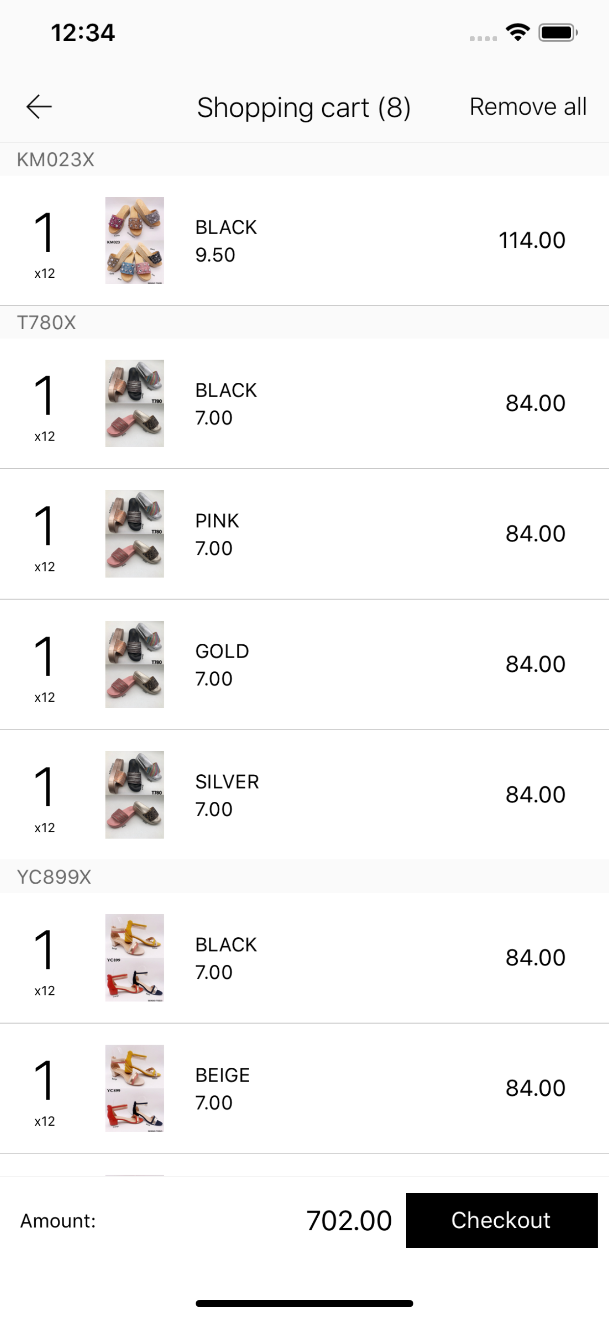Change quantity of YC899X BEIGE item
This screenshot has width=609, height=1319.
(x=44, y=1092)
